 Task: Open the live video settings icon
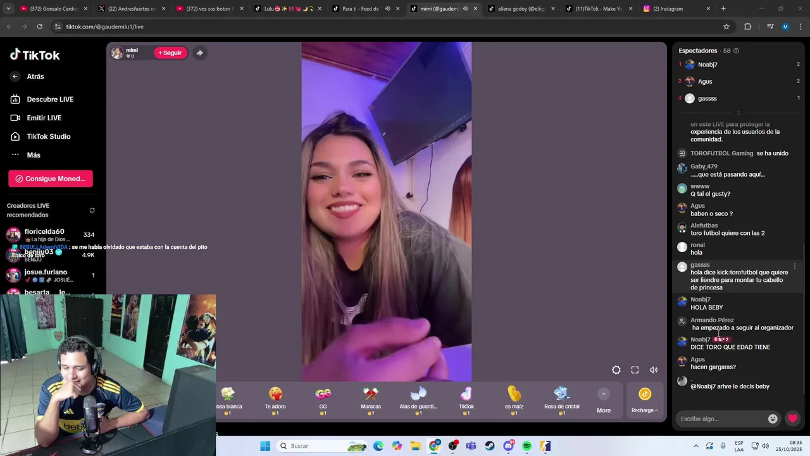[616, 370]
